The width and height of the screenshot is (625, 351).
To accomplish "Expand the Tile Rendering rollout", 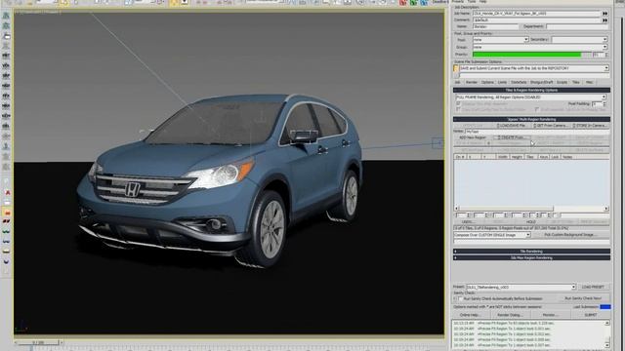I will pos(531,252).
